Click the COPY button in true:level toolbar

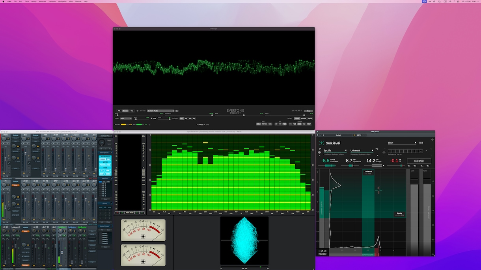coord(359,135)
